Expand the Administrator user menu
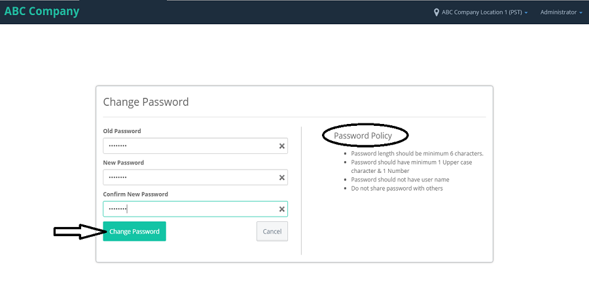589x291 pixels. coord(562,12)
